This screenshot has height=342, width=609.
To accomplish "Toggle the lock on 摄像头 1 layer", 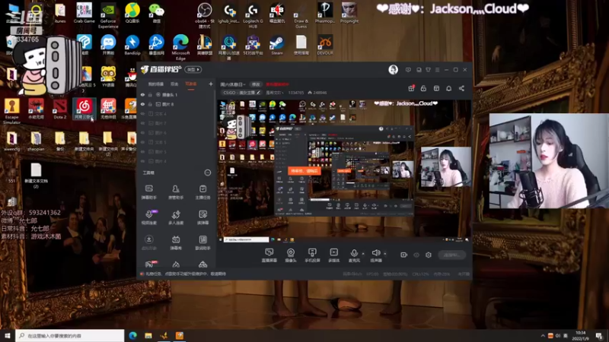I will [x=150, y=94].
